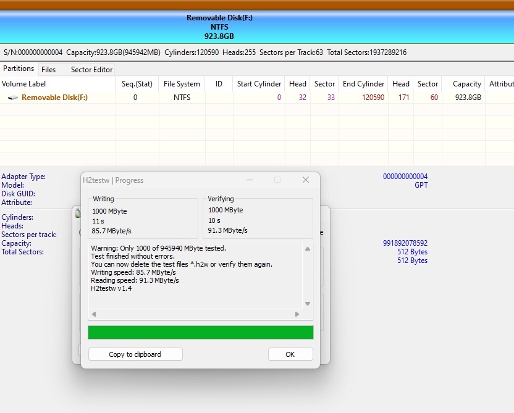The image size is (514, 413).
Task: Select the Partitions tab
Action: tap(19, 69)
